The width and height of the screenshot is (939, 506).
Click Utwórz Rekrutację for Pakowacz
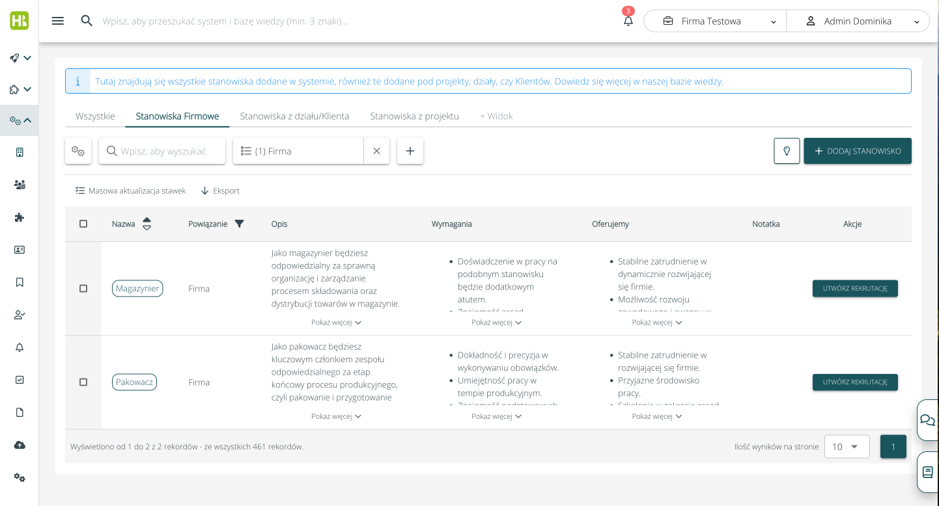coord(855,382)
